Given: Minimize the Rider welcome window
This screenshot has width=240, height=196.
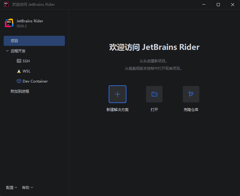Looking at the screenshot, I should point(204,5).
